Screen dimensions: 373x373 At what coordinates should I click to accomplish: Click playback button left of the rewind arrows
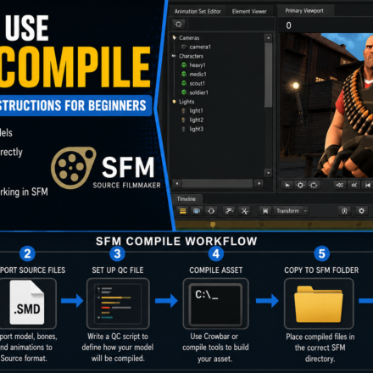340,185
